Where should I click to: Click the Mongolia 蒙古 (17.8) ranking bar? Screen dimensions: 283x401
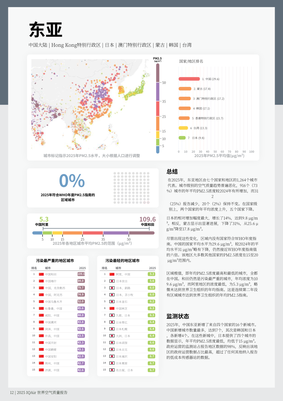(x=185, y=89)
